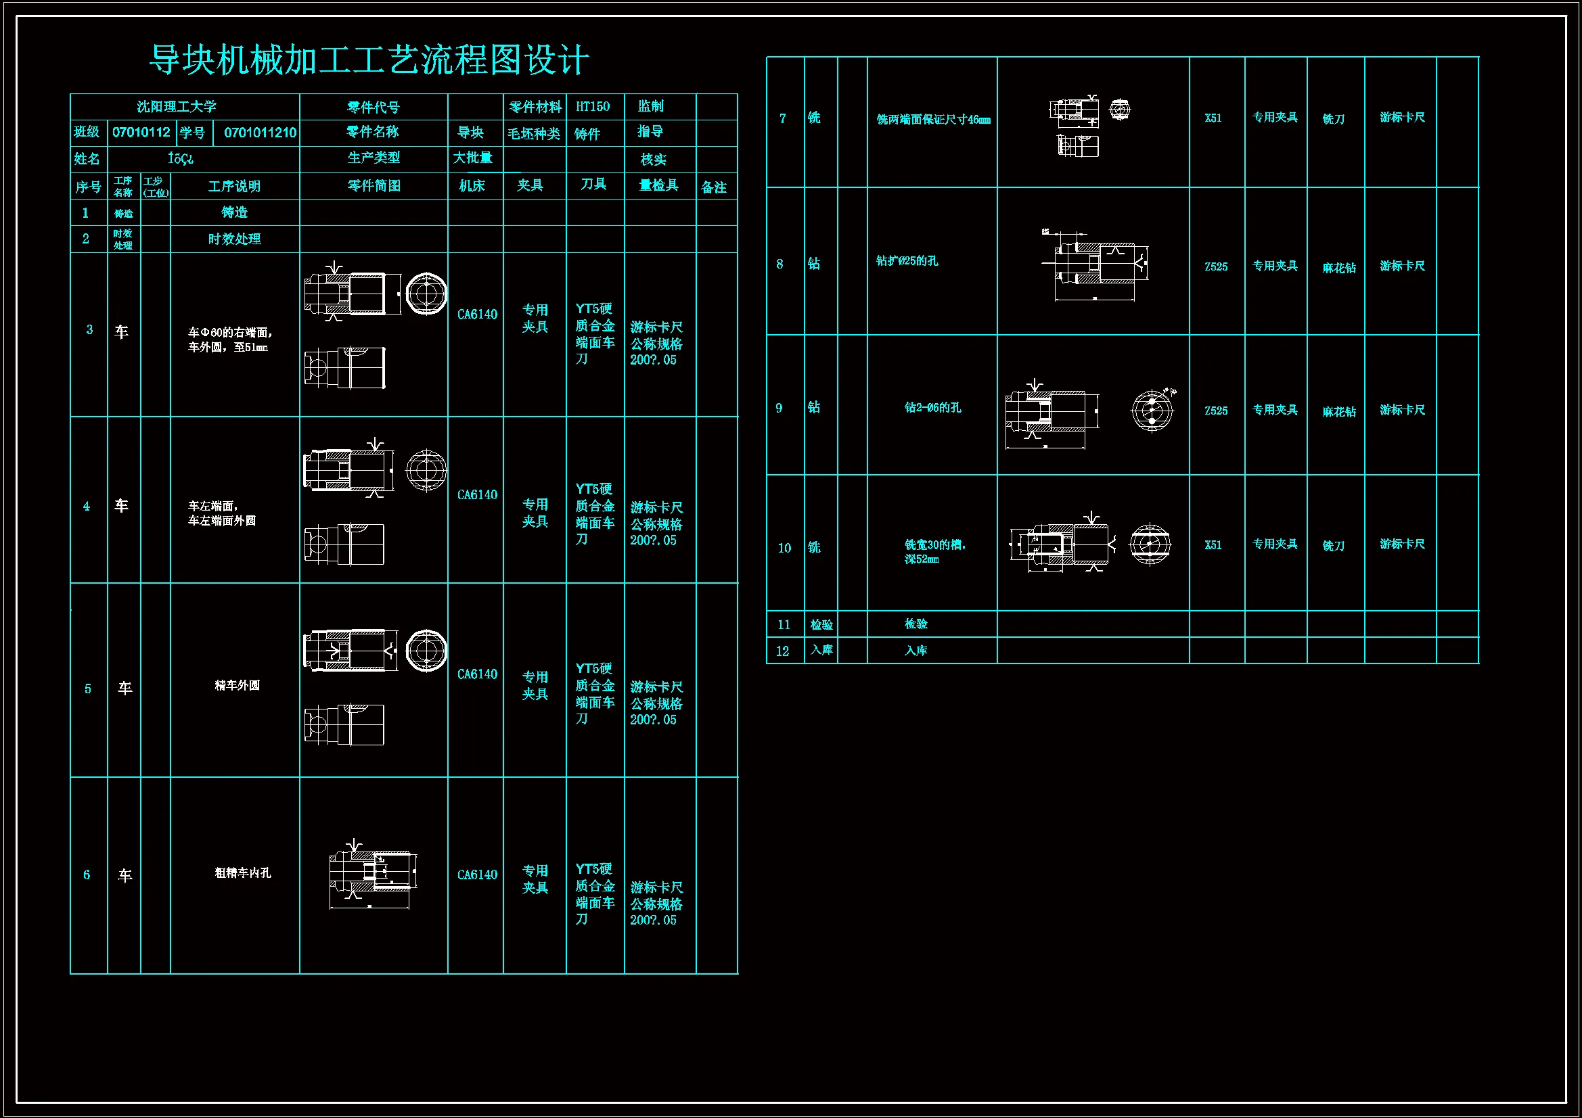
Task: Click the 零件简图 column header
Action: click(x=374, y=186)
